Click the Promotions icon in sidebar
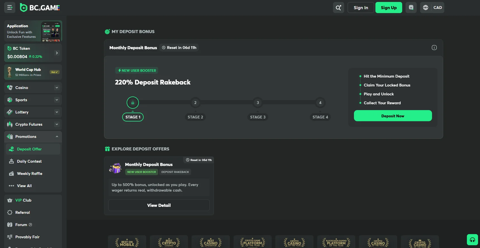This screenshot has width=480, height=248. tap(10, 137)
